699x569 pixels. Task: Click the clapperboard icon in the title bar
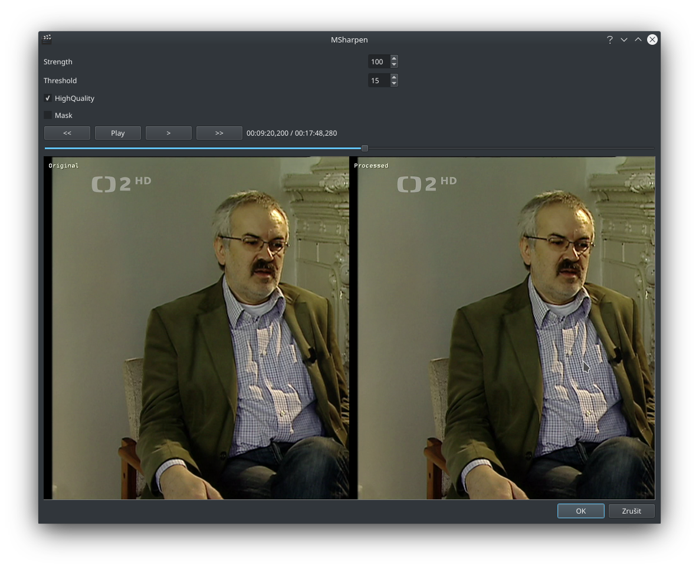[47, 39]
